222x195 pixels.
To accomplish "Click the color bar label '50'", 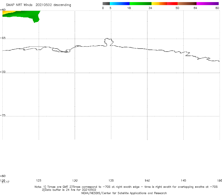I will 177,8.
